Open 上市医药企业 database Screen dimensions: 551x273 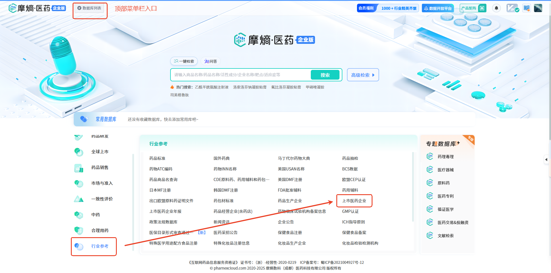tap(354, 201)
